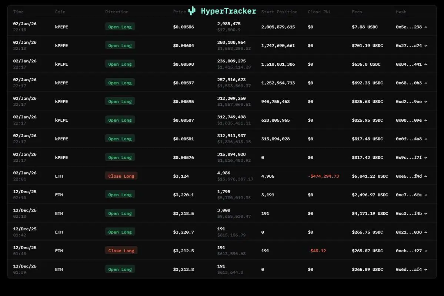Viewport: 444px width, 296px height.
Task: Click arrow icon next to 0x68...0b3
Action: 425,83
